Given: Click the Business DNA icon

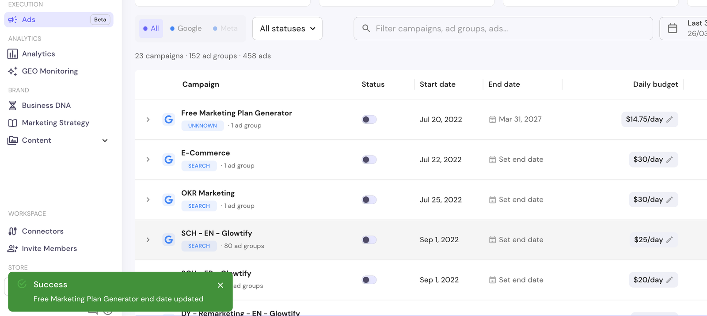Looking at the screenshot, I should pos(12,106).
